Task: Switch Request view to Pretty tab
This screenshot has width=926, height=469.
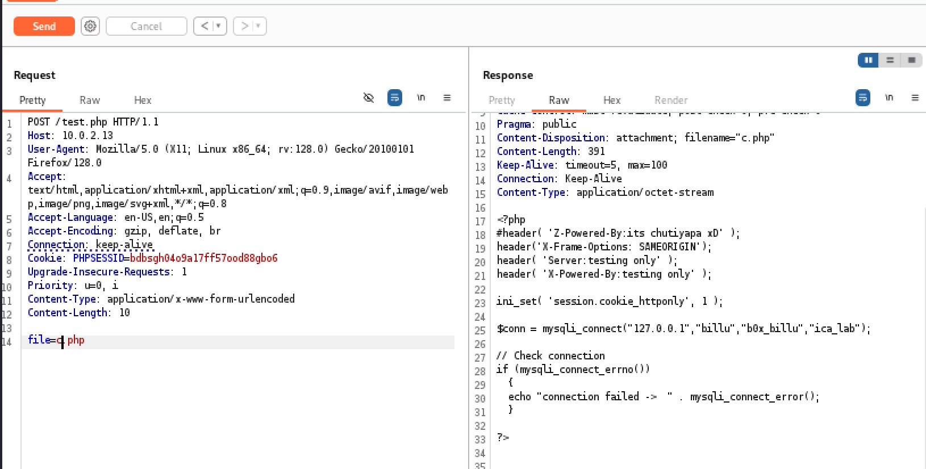Action: 32,101
